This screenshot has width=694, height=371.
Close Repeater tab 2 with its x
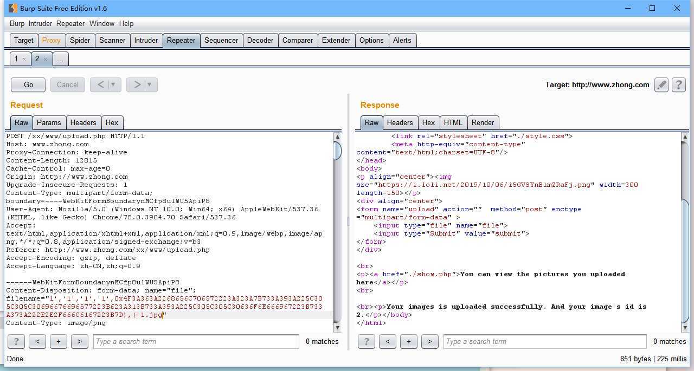[45, 59]
